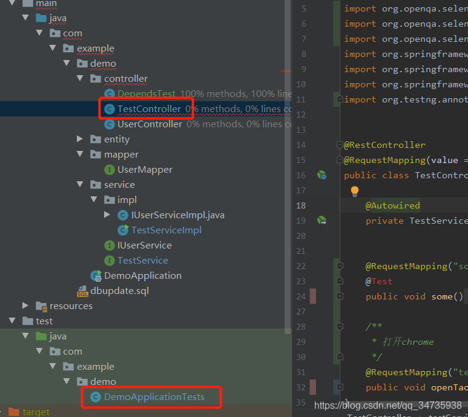Click the DemoApplication Spring Boot icon
This screenshot has height=417, width=468.
(96, 276)
